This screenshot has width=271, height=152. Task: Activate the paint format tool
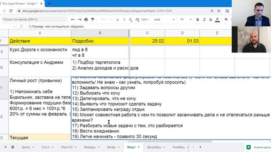(93, 19)
